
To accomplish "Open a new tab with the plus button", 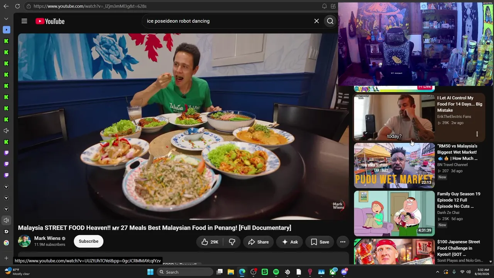I will tap(6, 258).
